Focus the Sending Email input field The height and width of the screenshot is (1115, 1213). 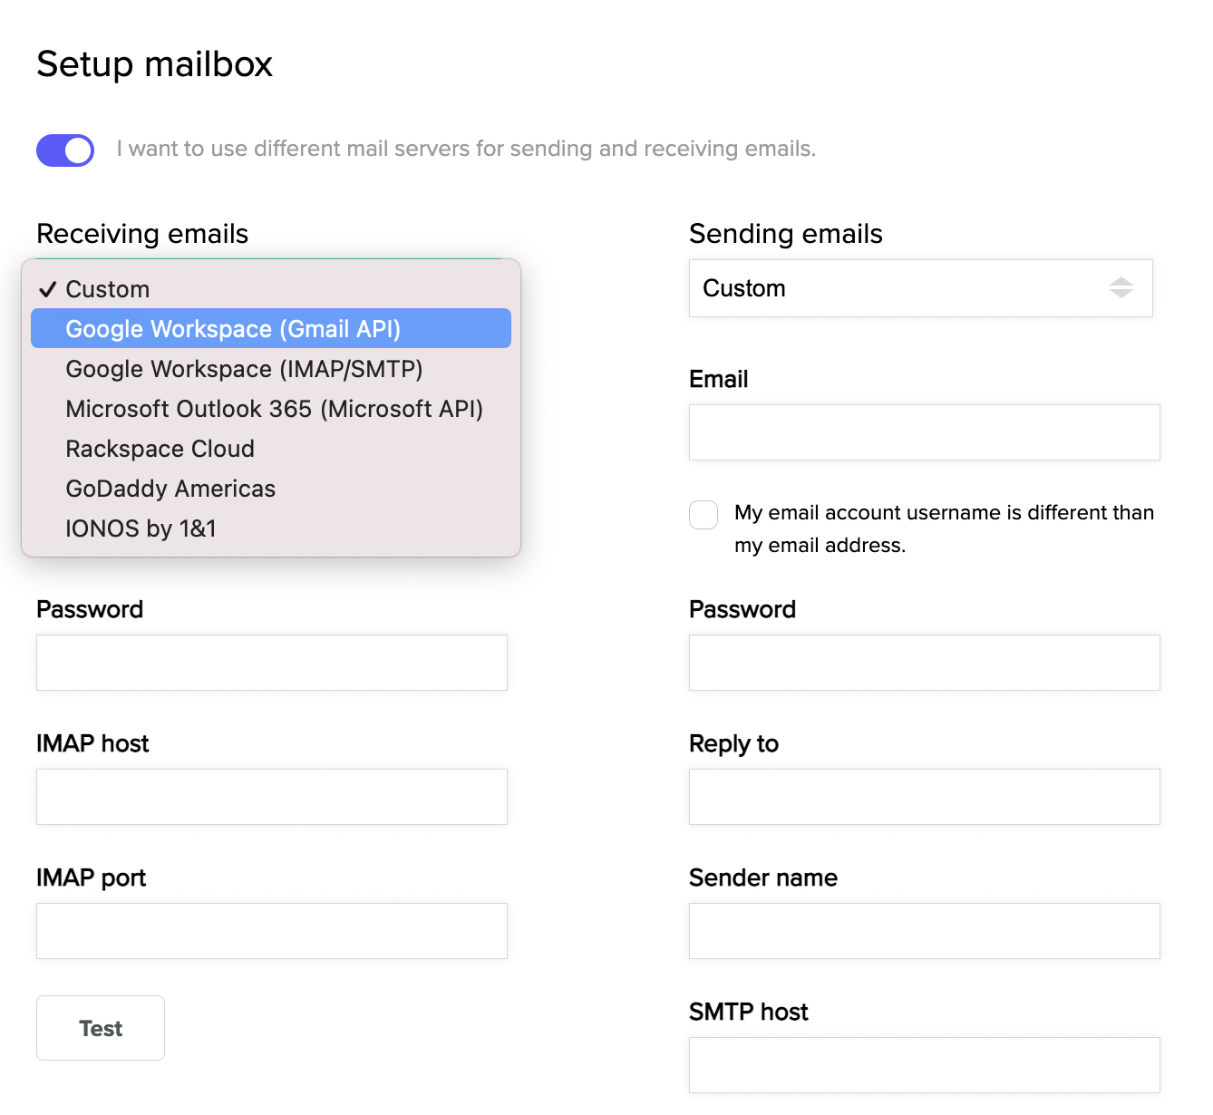coord(925,432)
